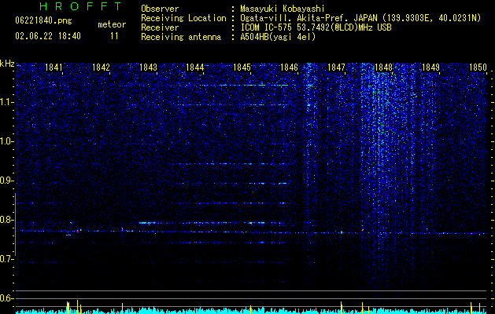Image resolution: width=495 pixels, height=314 pixels.
Task: Click the Receiver field label
Action: tap(160, 27)
